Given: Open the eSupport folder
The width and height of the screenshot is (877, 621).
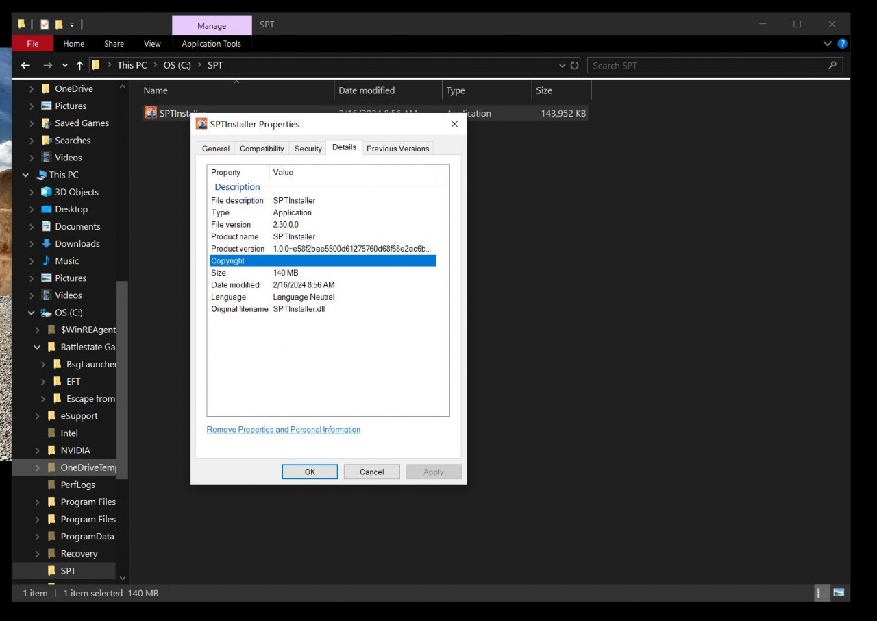Looking at the screenshot, I should tap(79, 416).
